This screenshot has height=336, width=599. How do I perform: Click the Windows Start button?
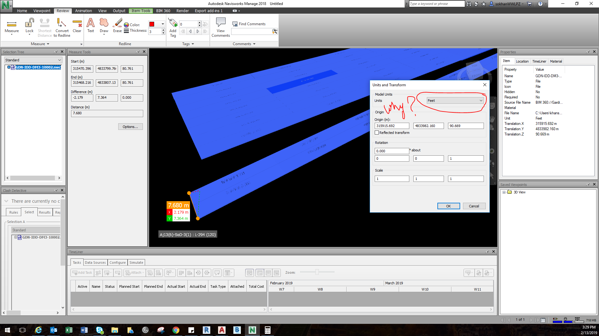[x=7, y=330]
